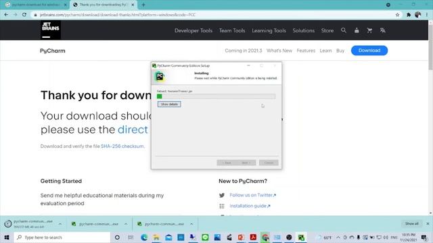
Task: Open the browser extensions puzzle icon
Action: (x=409, y=15)
